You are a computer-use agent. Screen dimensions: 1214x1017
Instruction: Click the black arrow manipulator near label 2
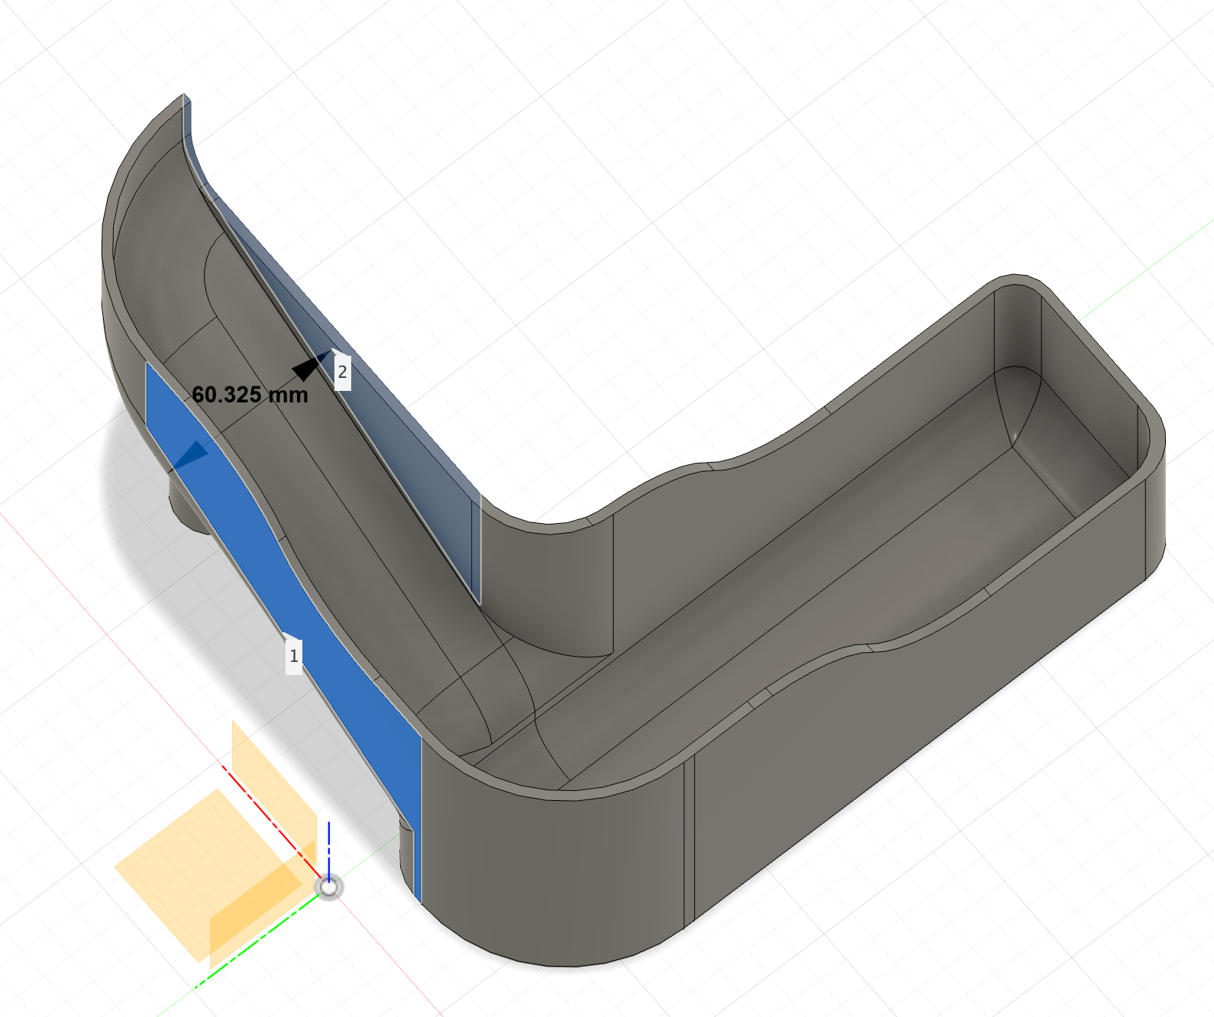[308, 366]
